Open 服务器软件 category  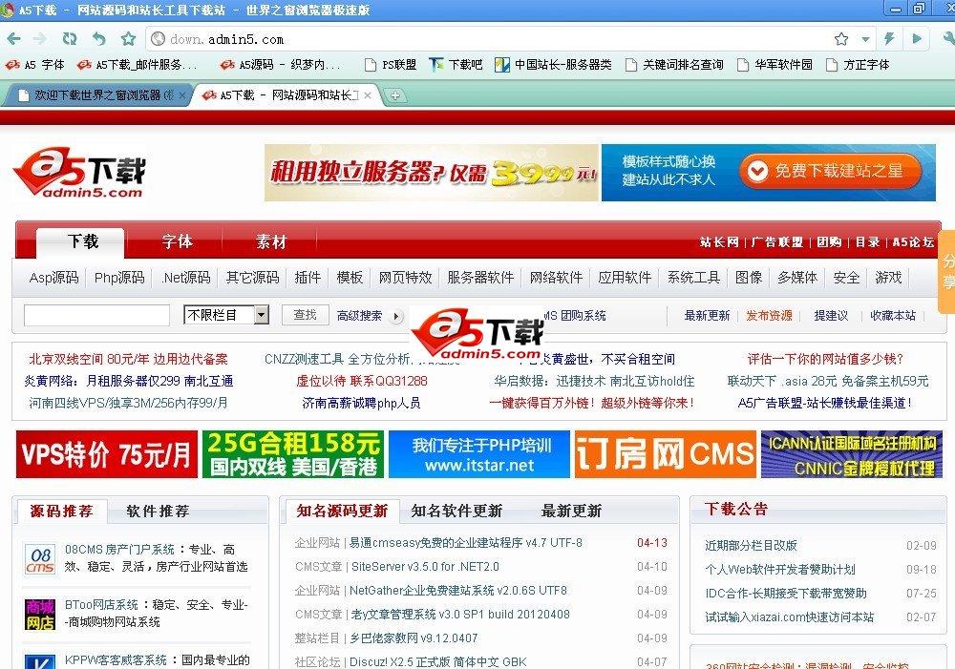480,278
